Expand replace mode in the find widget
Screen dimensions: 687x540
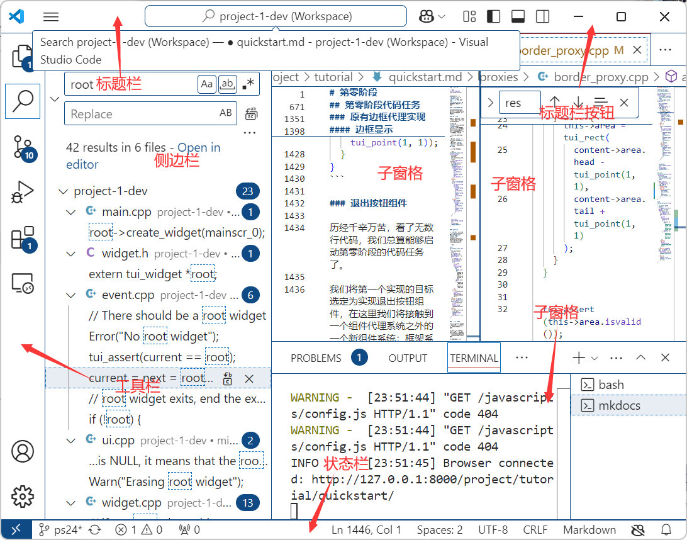pos(490,103)
